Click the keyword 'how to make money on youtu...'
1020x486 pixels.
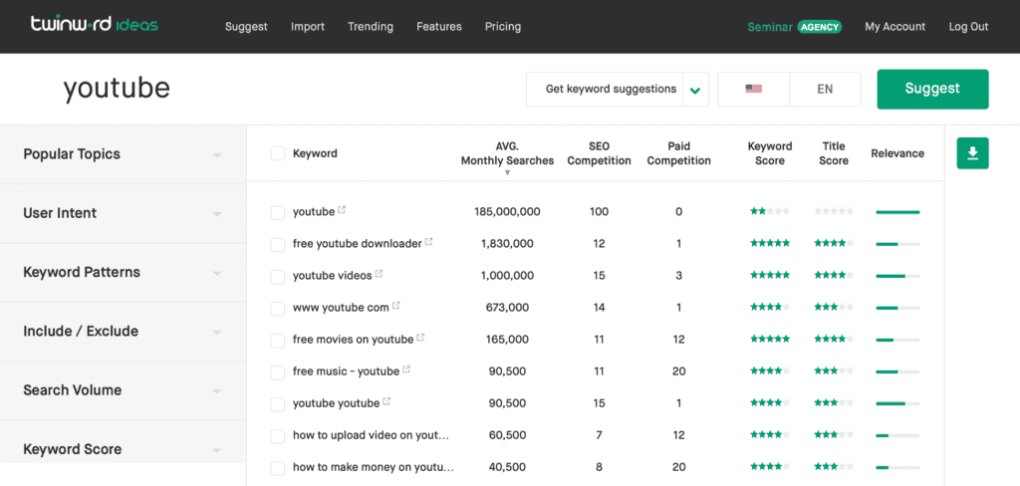pyautogui.click(x=374, y=467)
